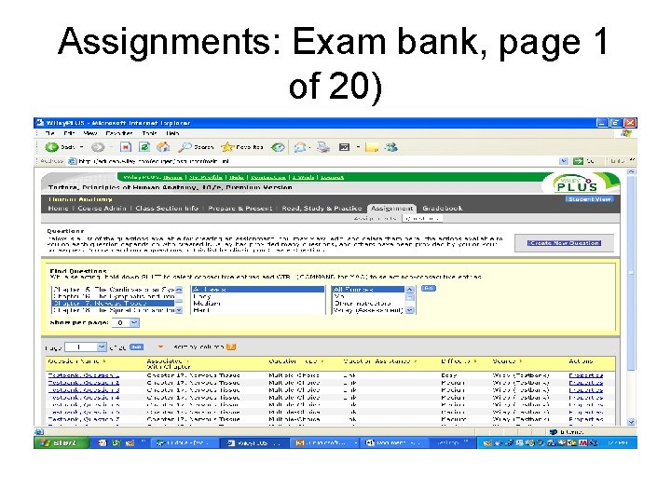The image size is (671, 503).
Task: Open the Back button history dropdown arrow
Action: 81,147
